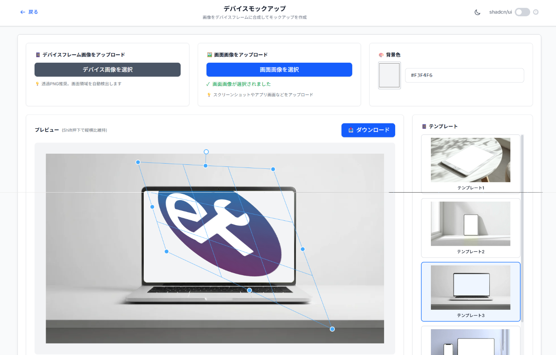Click the bottom-right corner transform handle
The height and width of the screenshot is (355, 556).
332,329
